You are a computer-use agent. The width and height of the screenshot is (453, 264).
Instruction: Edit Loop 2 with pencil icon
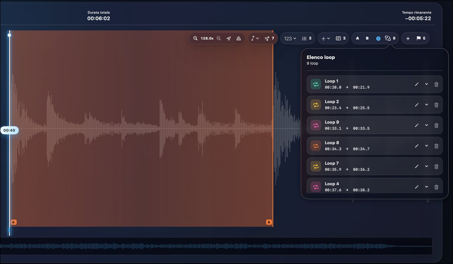[417, 105]
